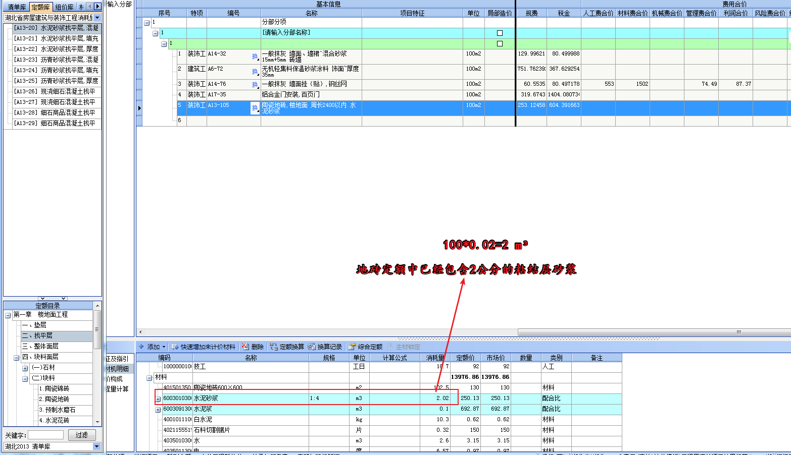Click the 市场价 column header

point(496,358)
